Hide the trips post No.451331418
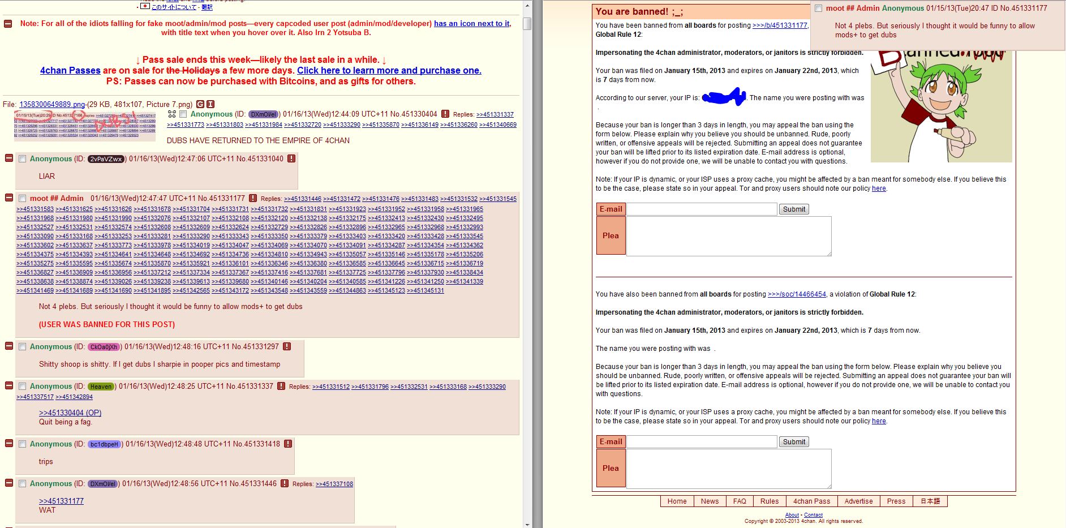This screenshot has height=528, width=1066. [9, 443]
